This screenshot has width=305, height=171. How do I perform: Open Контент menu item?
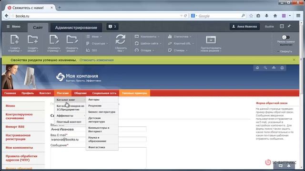coord(45,93)
